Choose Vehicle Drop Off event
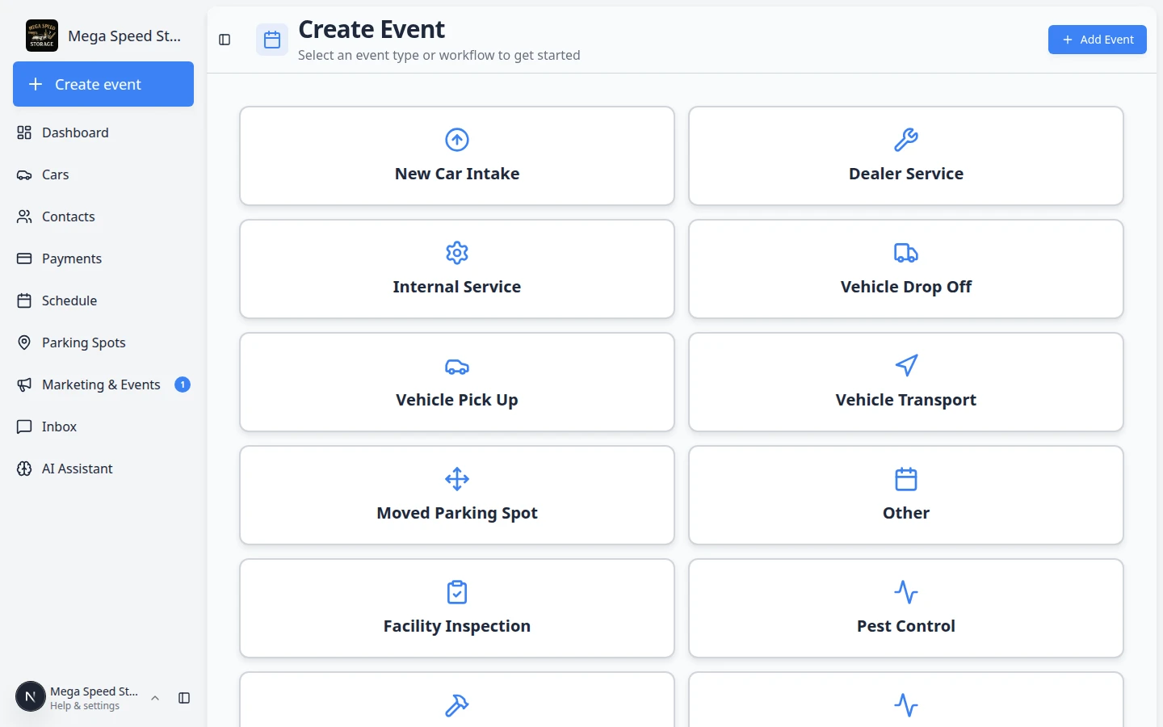Screen dimensions: 1163x727 tap(906, 269)
